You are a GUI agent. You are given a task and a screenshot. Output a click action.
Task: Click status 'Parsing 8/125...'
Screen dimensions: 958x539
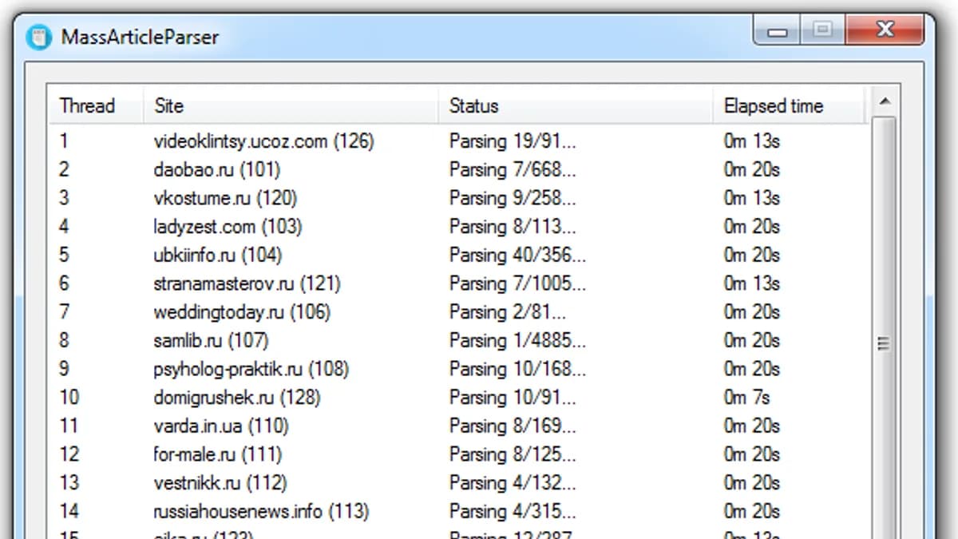tap(513, 455)
